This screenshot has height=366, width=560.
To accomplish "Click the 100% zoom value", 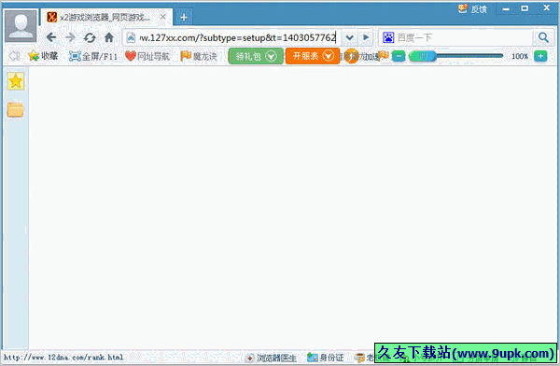I will [520, 56].
